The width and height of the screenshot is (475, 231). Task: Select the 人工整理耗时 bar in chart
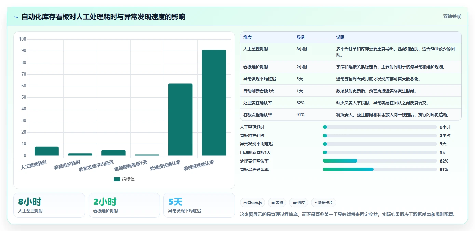(x=46, y=151)
